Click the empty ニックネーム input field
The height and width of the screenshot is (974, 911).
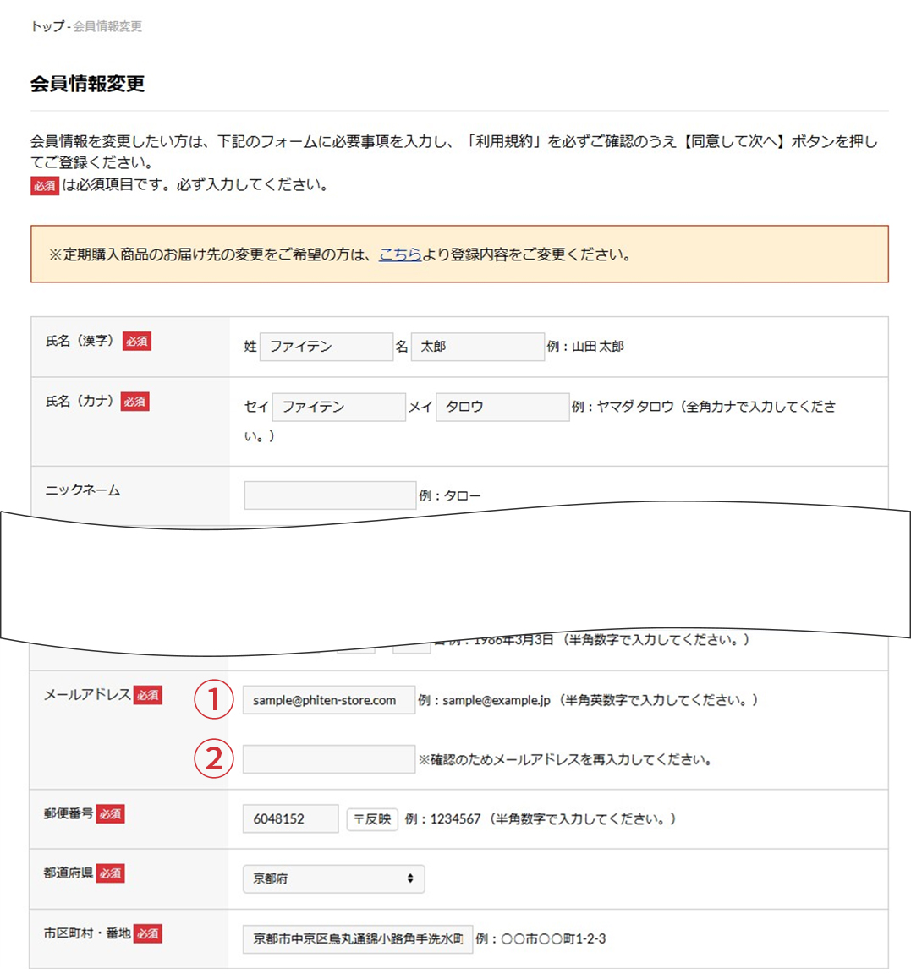[x=329, y=495]
